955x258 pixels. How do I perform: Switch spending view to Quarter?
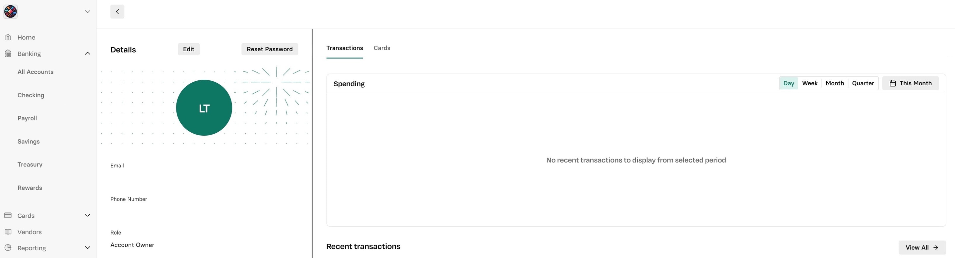point(863,83)
